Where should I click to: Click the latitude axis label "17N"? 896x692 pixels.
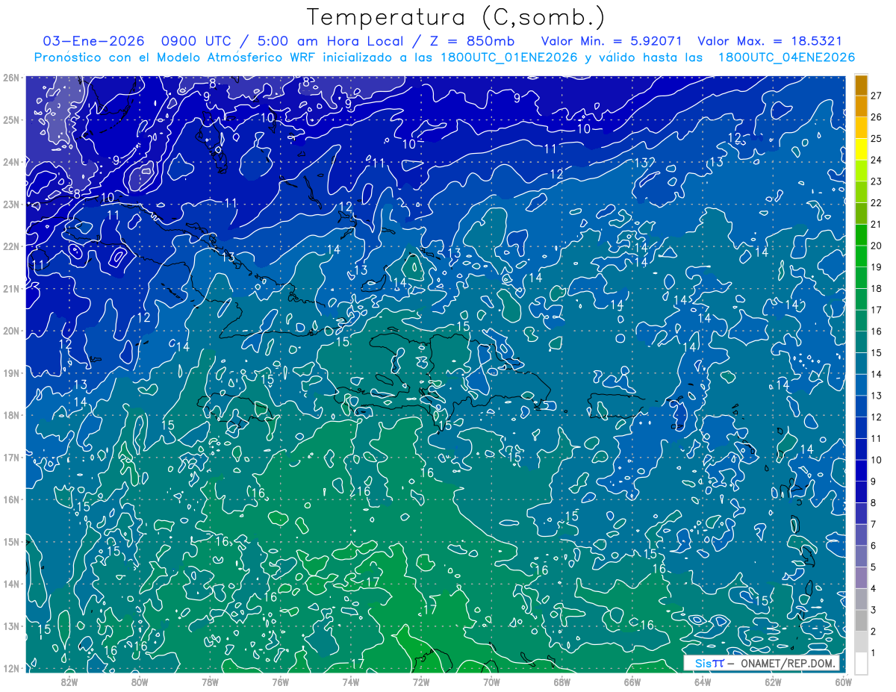(x=11, y=458)
